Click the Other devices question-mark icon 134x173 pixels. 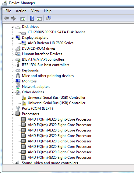[x=18, y=92]
